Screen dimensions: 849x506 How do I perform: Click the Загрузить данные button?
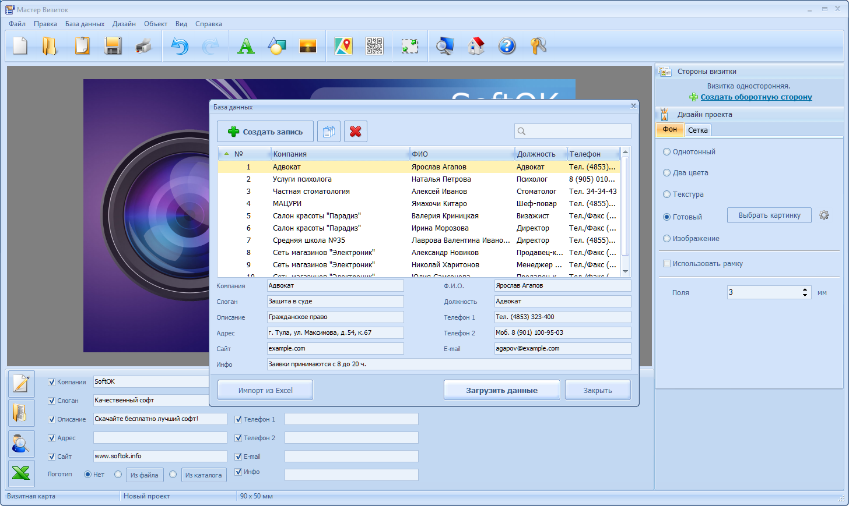click(x=501, y=390)
